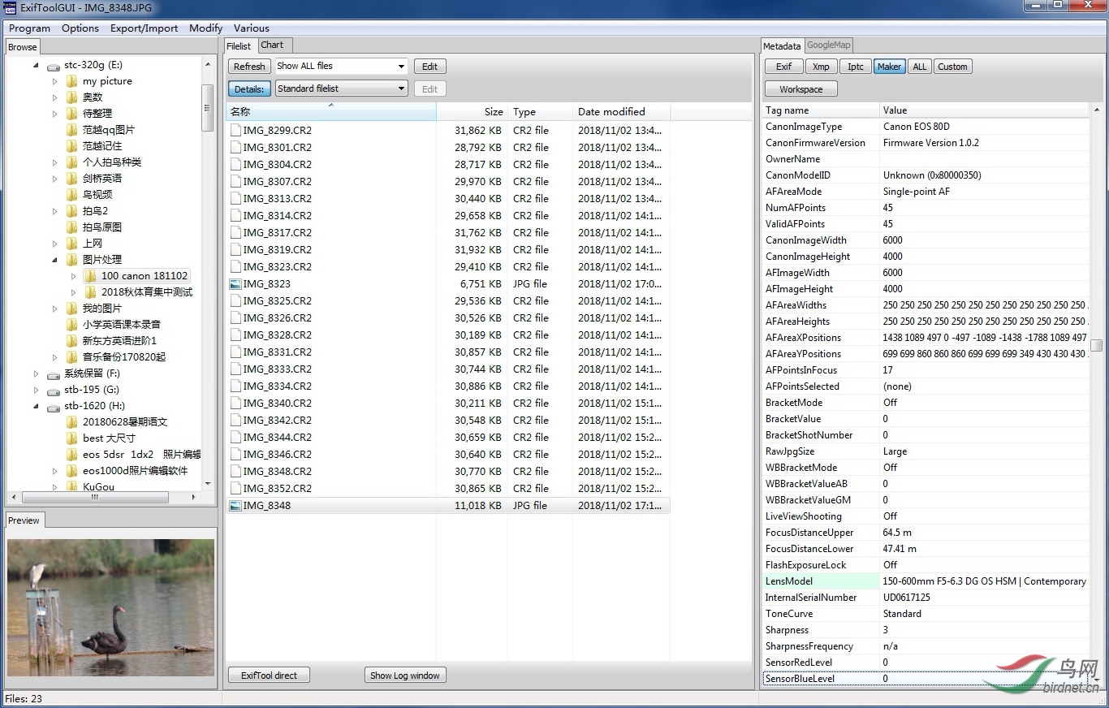
Task: Select the LensModel tag row
Action: point(926,581)
